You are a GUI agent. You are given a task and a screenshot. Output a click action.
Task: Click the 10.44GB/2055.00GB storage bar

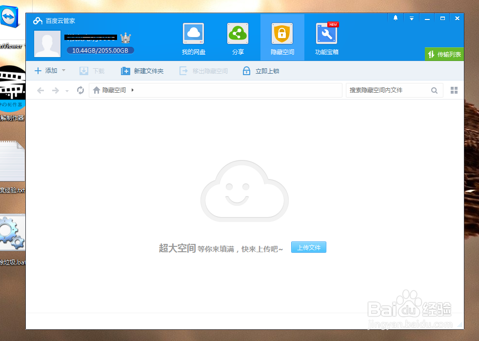tap(100, 50)
